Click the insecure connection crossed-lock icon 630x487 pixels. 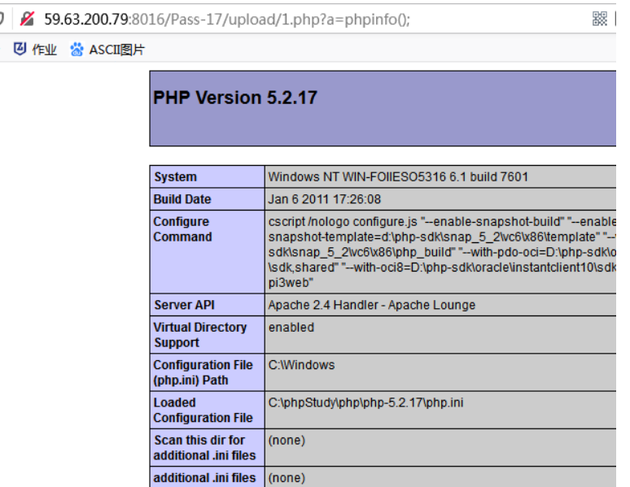pyautogui.click(x=27, y=19)
